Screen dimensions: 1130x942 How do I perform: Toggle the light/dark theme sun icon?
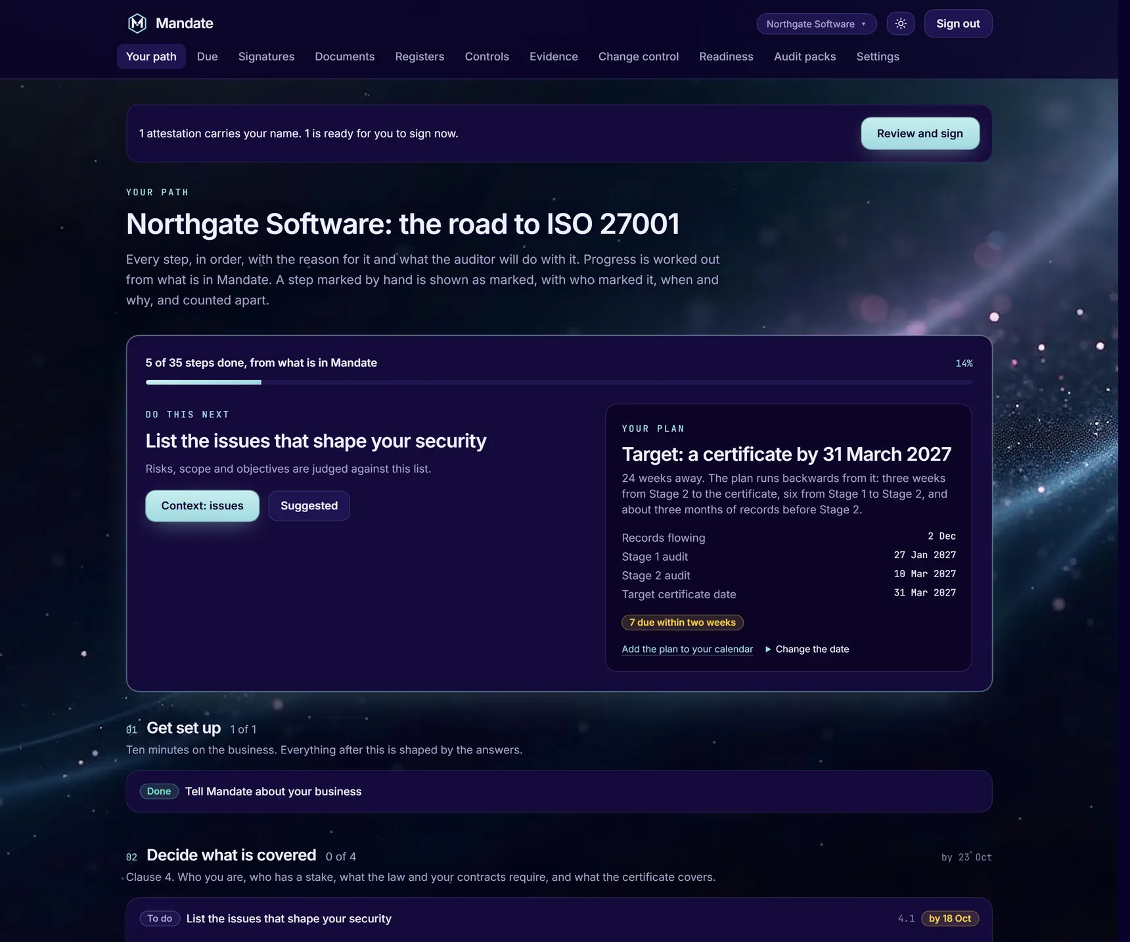point(901,24)
